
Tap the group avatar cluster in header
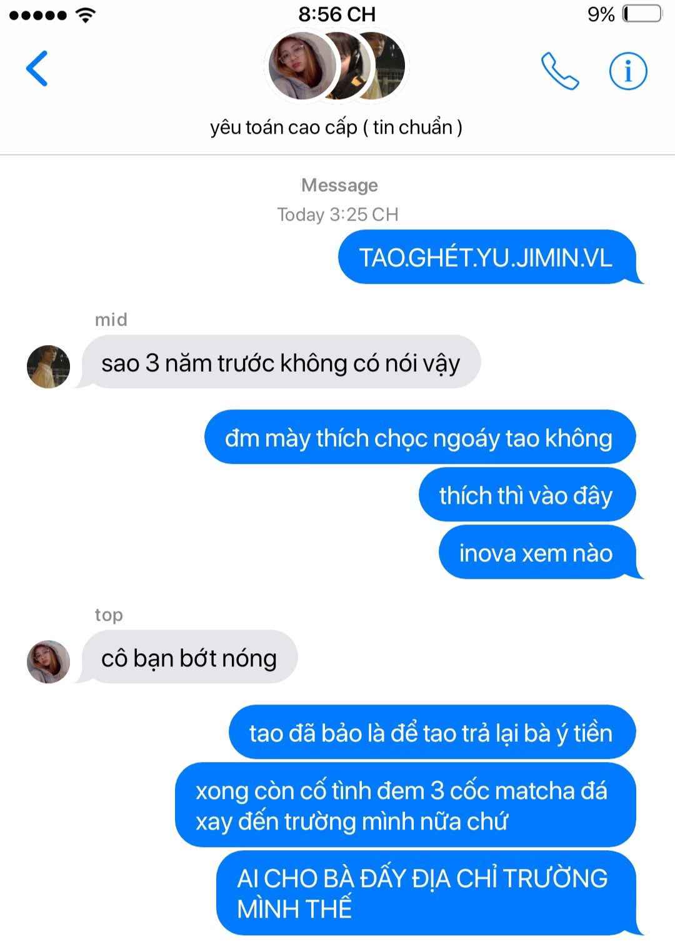point(337,66)
